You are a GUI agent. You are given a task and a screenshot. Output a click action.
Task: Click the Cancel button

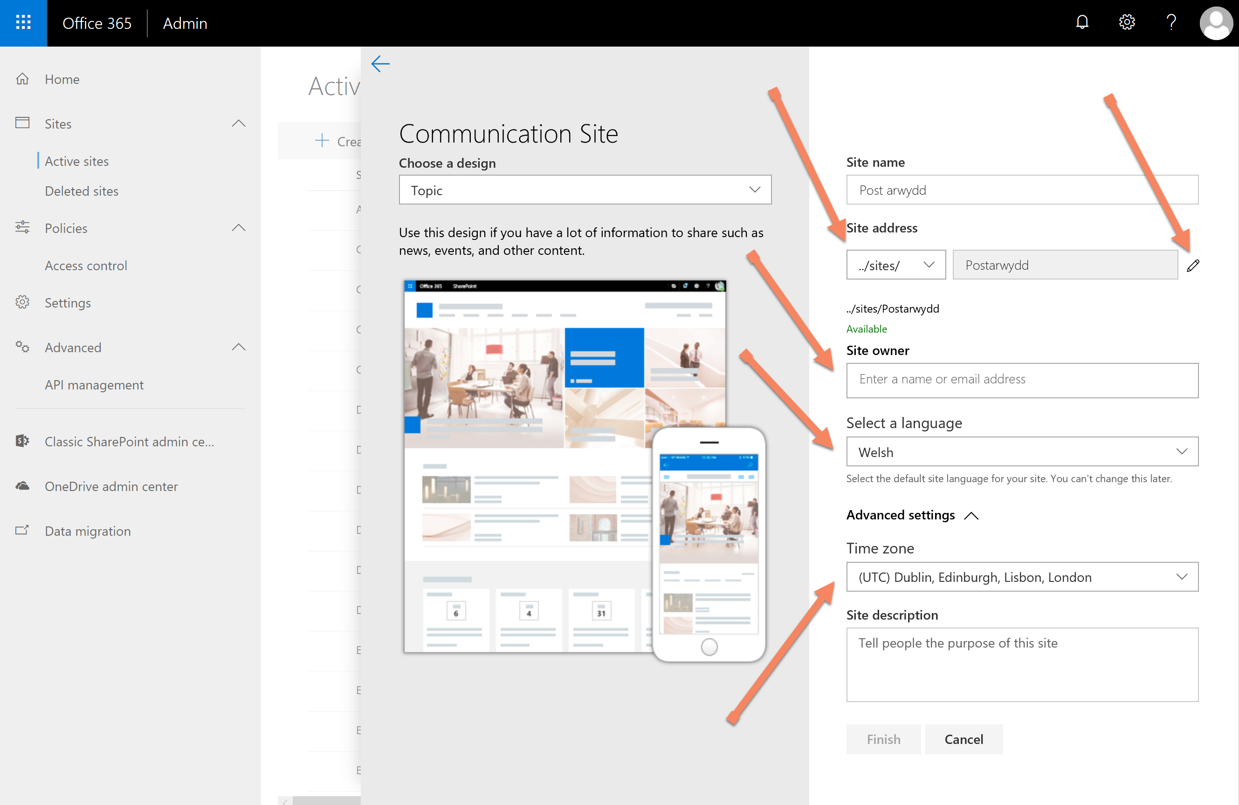pyautogui.click(x=964, y=739)
